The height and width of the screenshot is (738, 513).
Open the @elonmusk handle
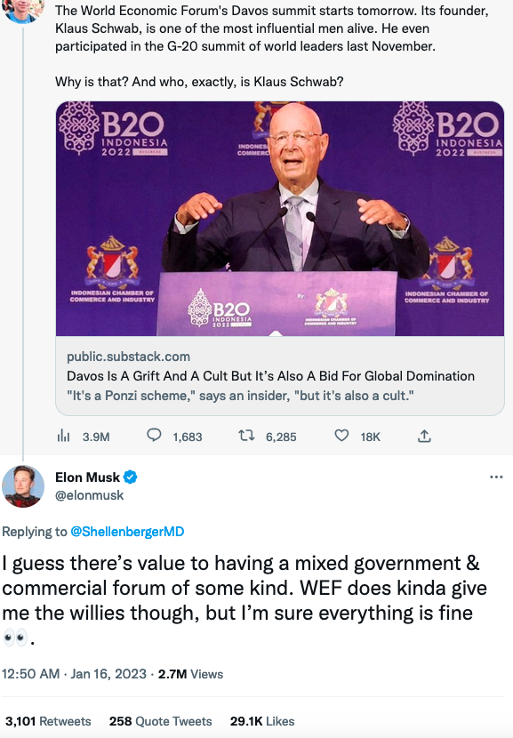coord(90,495)
